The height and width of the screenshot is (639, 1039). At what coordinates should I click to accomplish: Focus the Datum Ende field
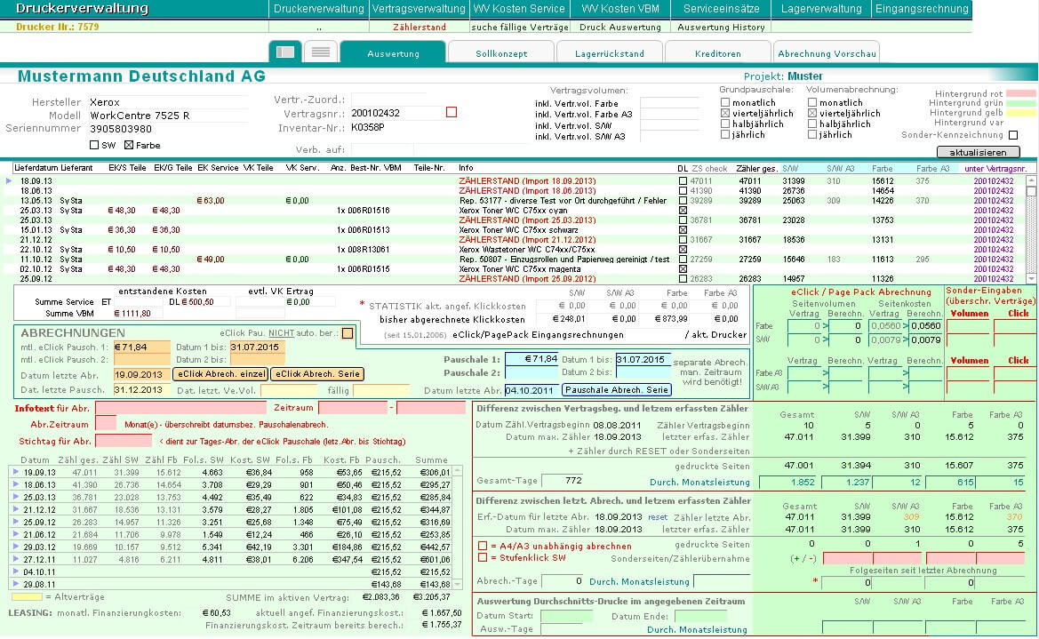click(702, 616)
